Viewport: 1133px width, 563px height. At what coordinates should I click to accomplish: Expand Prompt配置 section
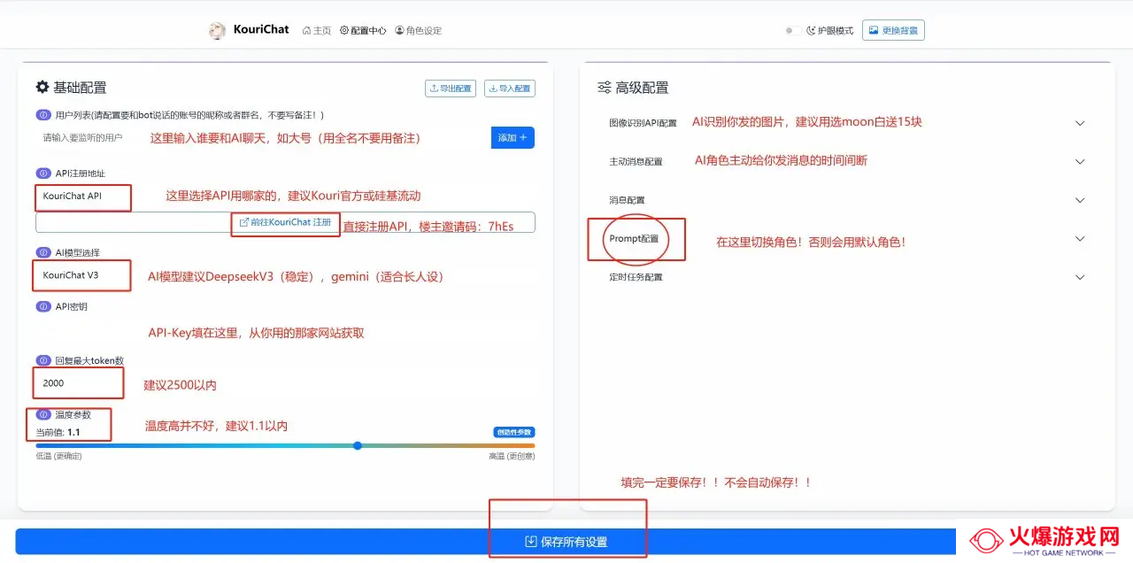(x=847, y=239)
